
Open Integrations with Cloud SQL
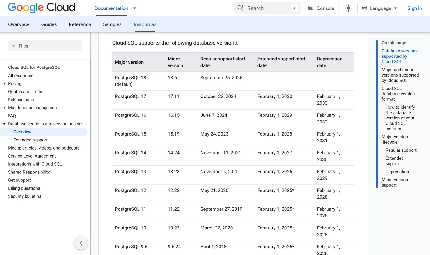[35, 164]
